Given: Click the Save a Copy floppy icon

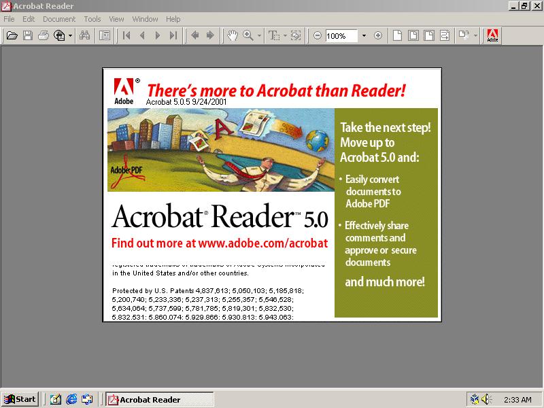Looking at the screenshot, I should [x=28, y=35].
